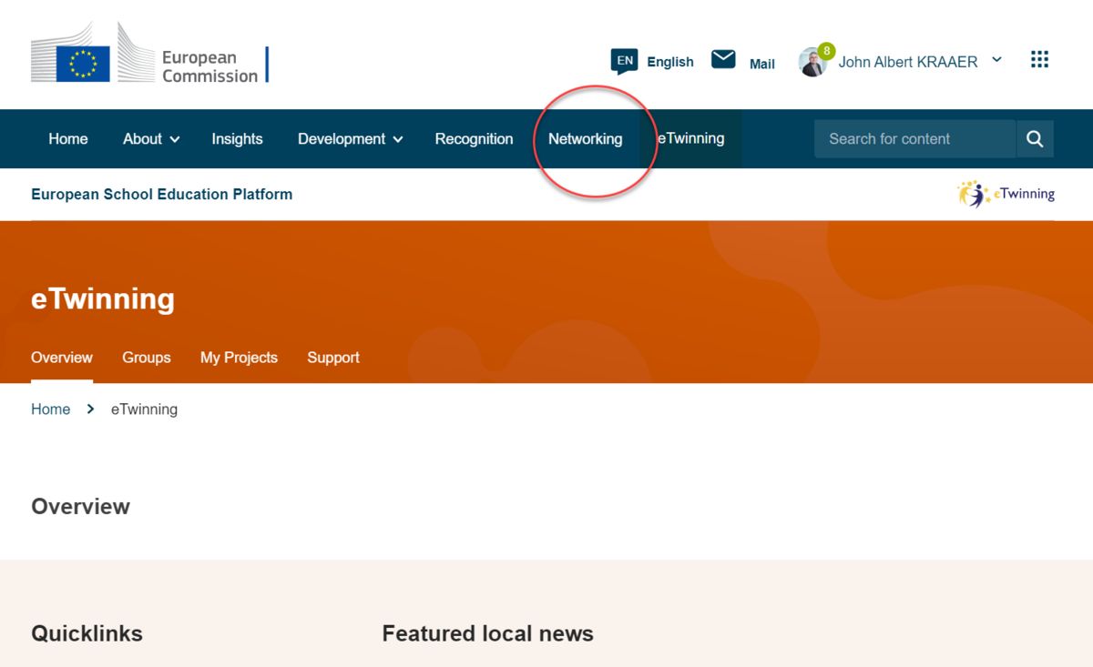
Task: Expand the Development dropdown menu
Action: coord(350,139)
